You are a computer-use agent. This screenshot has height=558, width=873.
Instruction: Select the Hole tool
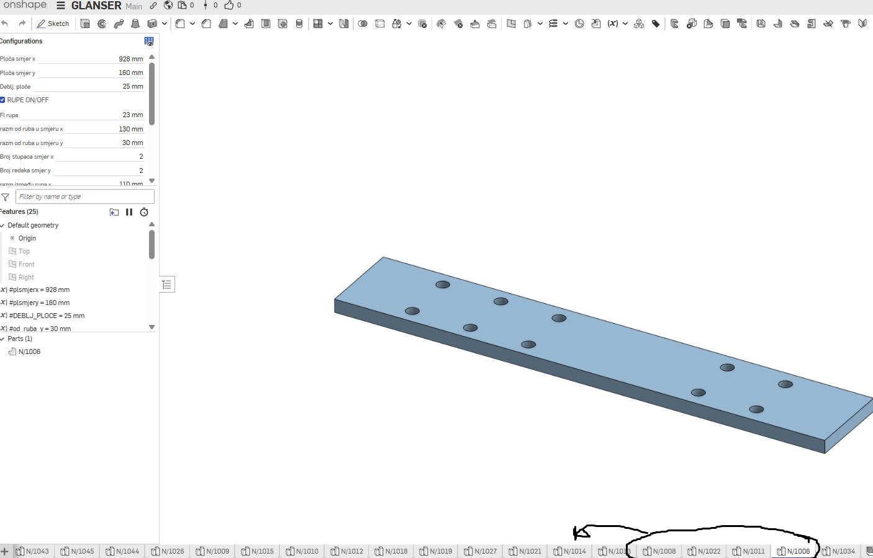283,24
